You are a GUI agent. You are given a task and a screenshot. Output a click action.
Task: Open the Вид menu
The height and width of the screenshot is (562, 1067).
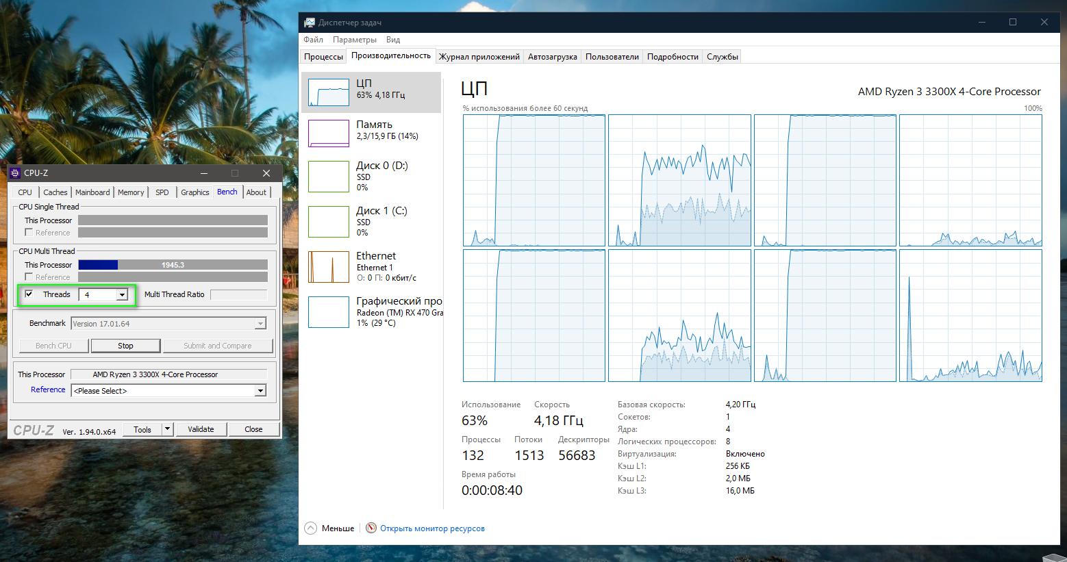[x=393, y=40]
